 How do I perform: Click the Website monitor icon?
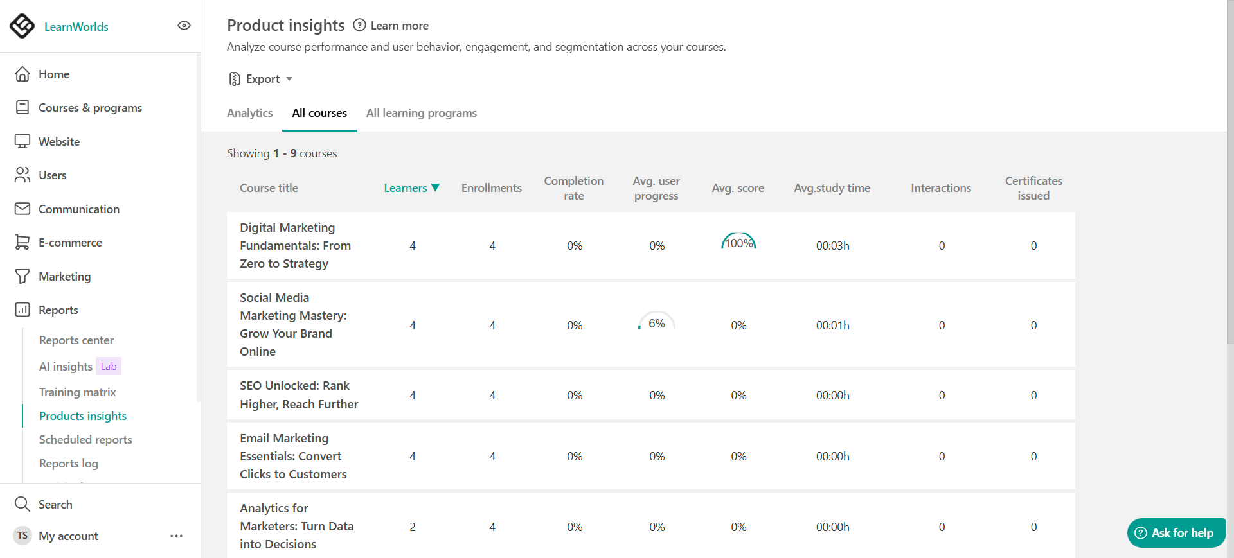22,141
